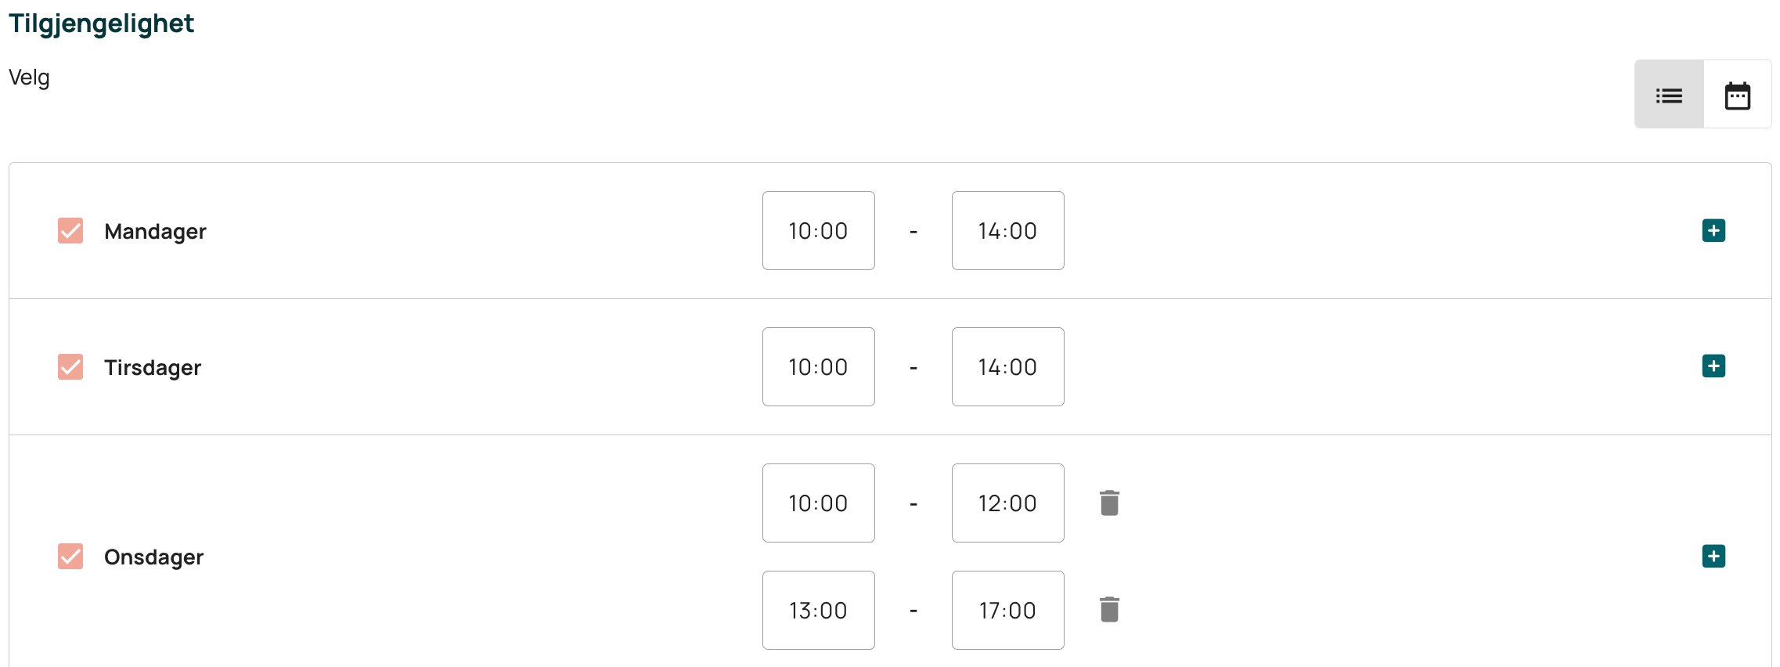Add time slot for Tirsdager

[1713, 366]
